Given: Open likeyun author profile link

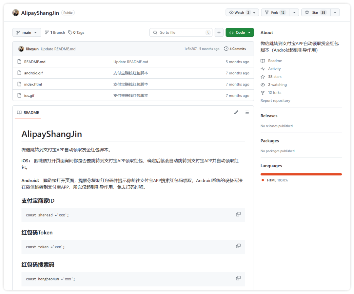Looking at the screenshot, I should (x=32, y=49).
